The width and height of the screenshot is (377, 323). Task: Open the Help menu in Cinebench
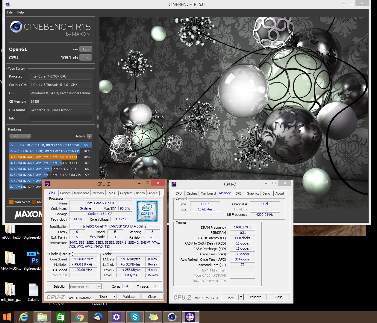(20, 12)
